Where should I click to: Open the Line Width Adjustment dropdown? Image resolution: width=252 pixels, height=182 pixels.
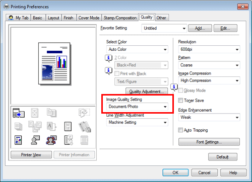pyautogui.click(x=137, y=122)
